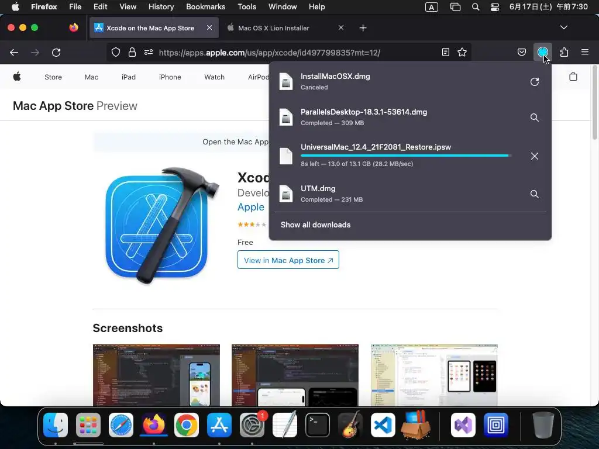Open the History menu

(161, 7)
